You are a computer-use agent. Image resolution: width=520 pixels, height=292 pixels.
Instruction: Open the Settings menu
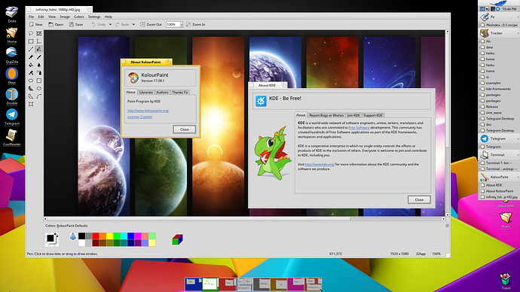(x=94, y=17)
